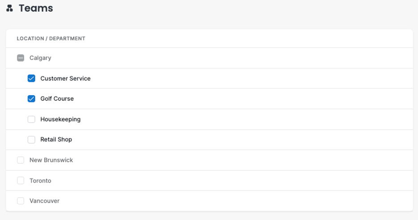Uncheck the Golf Course checkbox

(31, 99)
